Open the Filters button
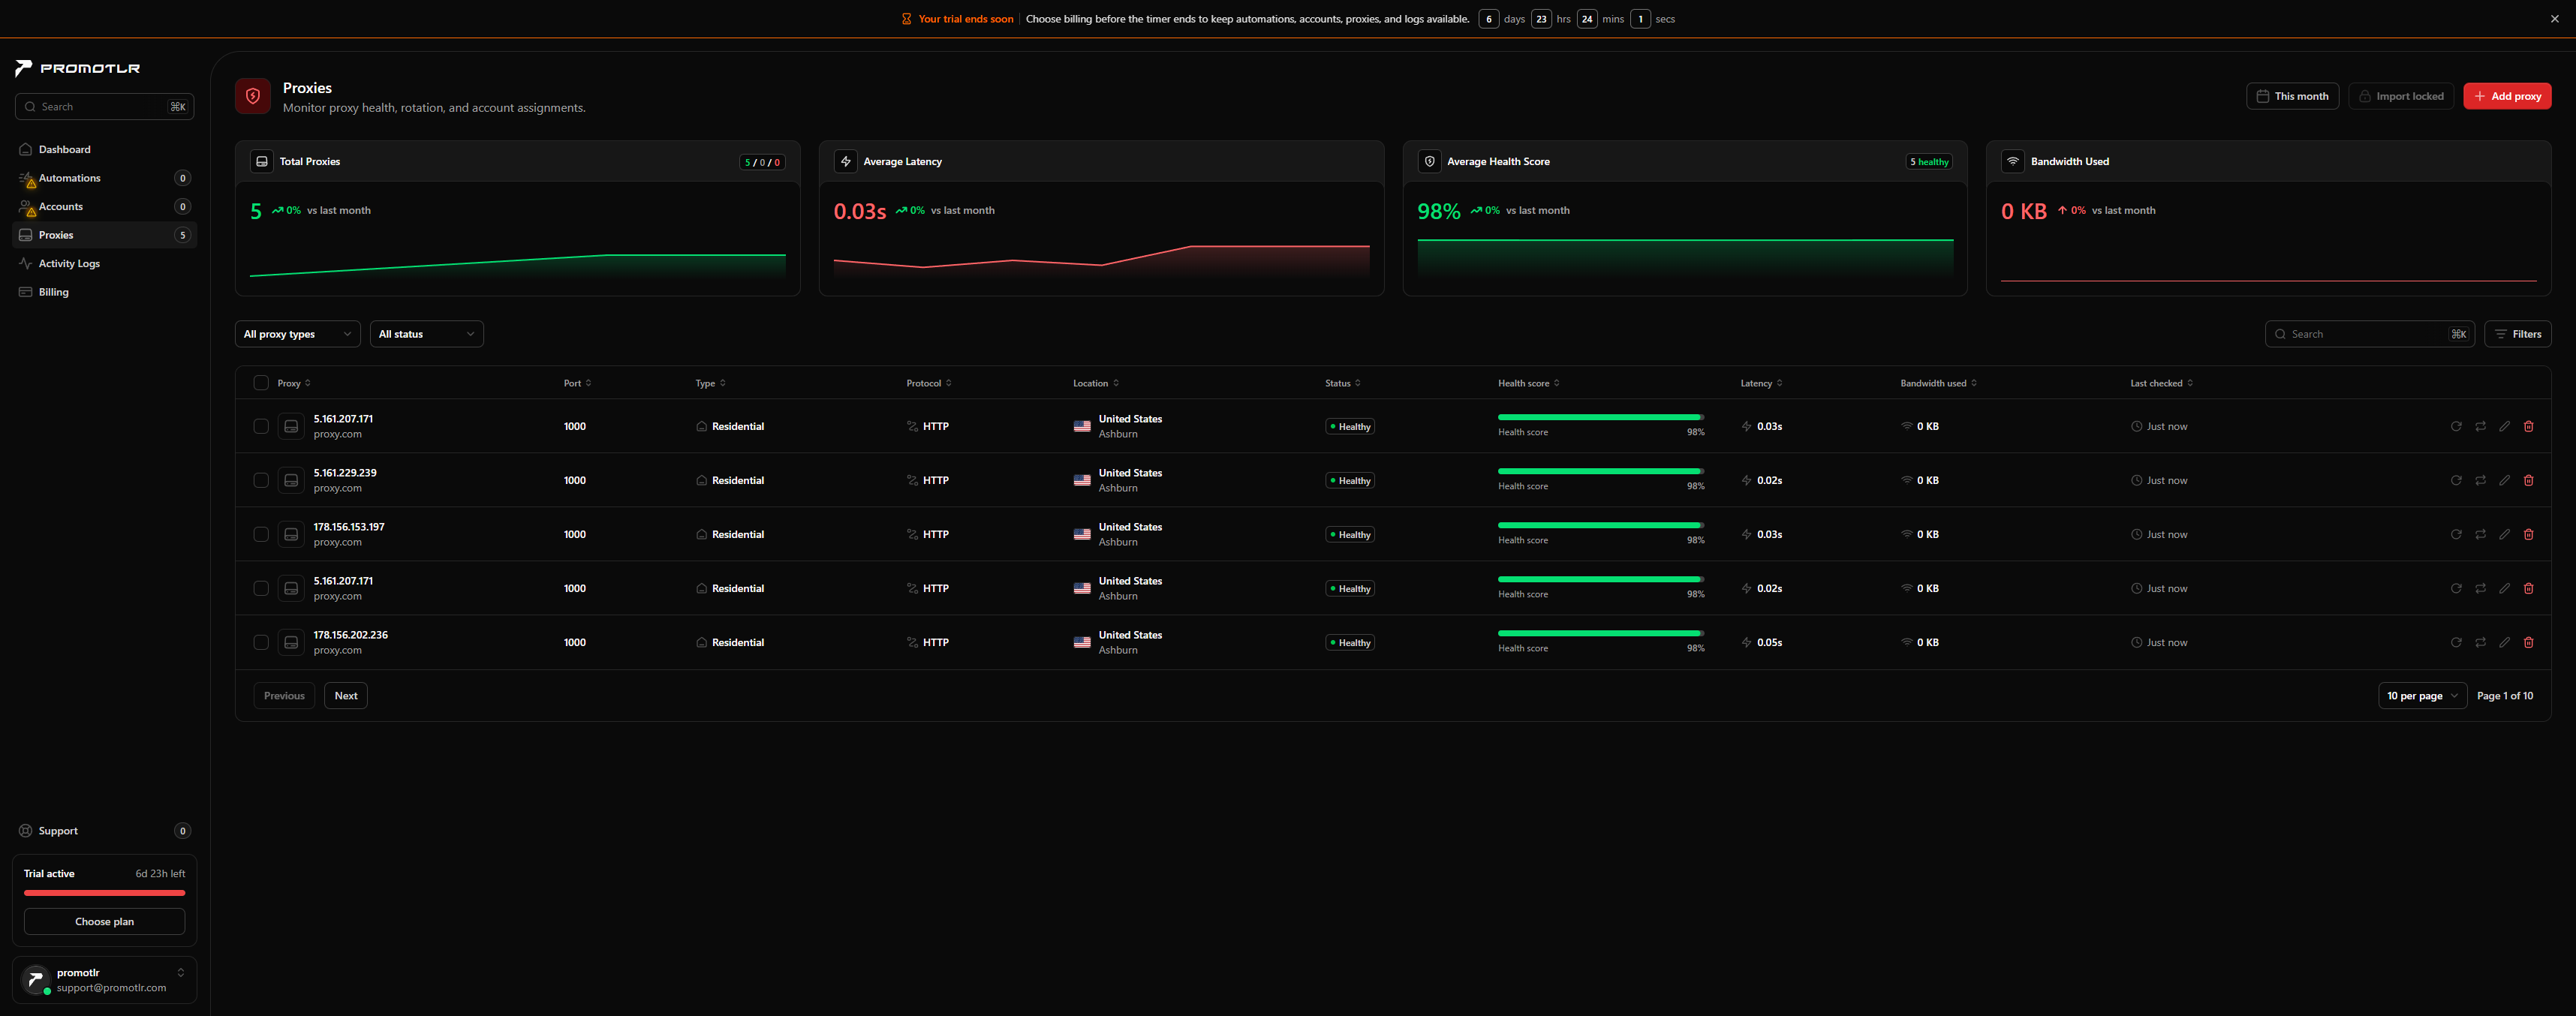 [x=2517, y=334]
